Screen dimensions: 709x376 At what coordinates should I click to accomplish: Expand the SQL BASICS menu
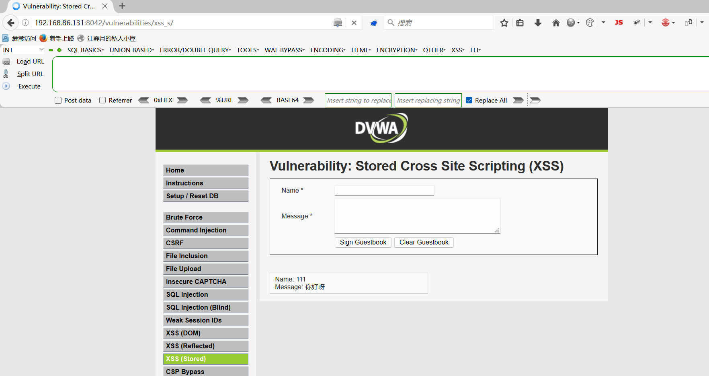coord(85,50)
